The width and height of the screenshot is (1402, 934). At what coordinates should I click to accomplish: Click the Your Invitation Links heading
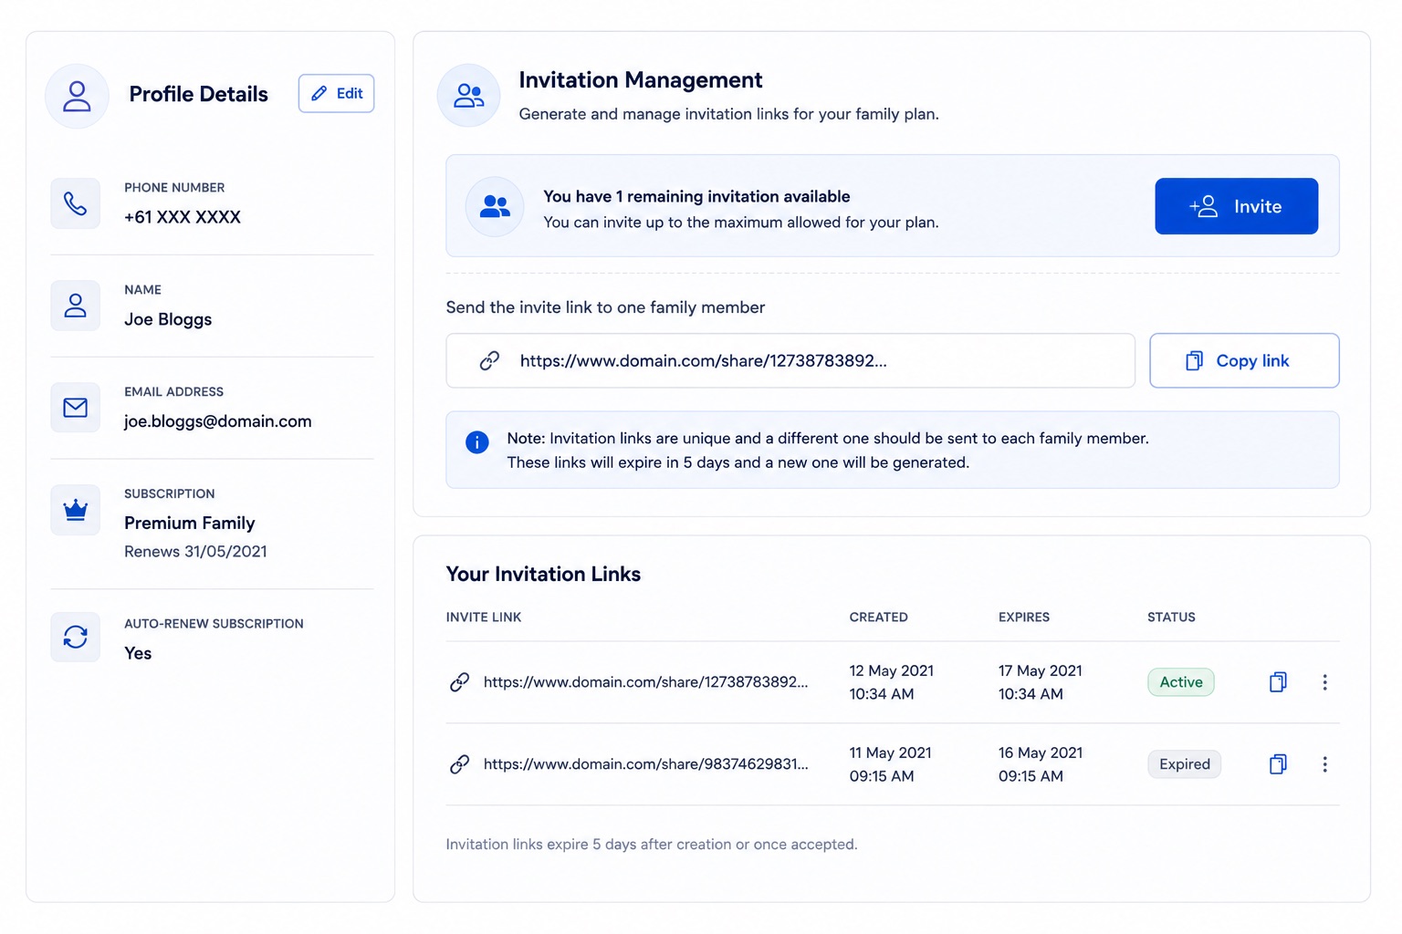(x=543, y=575)
